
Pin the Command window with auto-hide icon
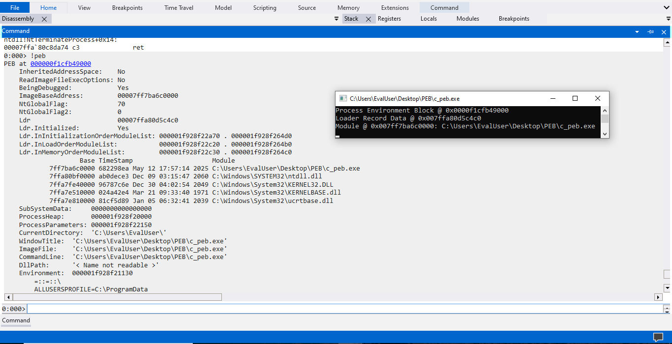650,31
